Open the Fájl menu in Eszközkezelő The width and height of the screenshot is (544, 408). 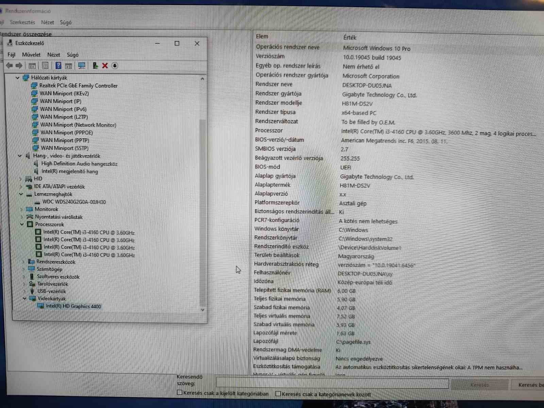point(11,54)
